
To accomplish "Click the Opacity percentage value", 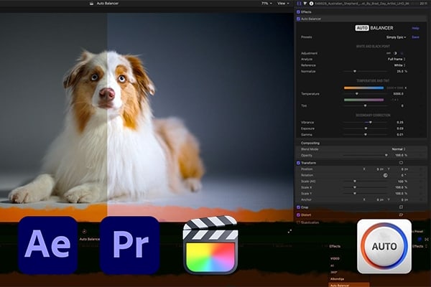I will [x=402, y=156].
